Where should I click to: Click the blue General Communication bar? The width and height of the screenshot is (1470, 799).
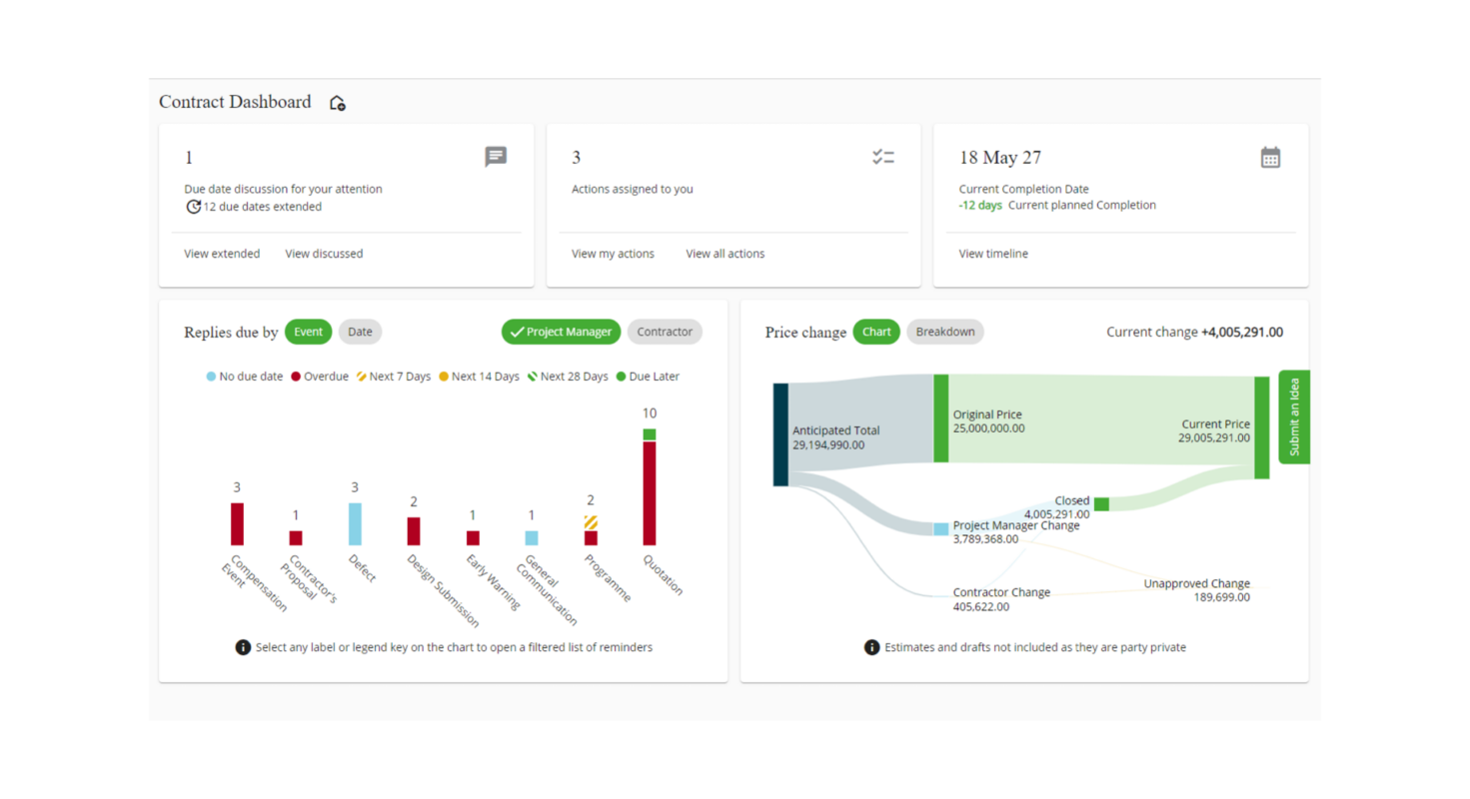[x=532, y=538]
